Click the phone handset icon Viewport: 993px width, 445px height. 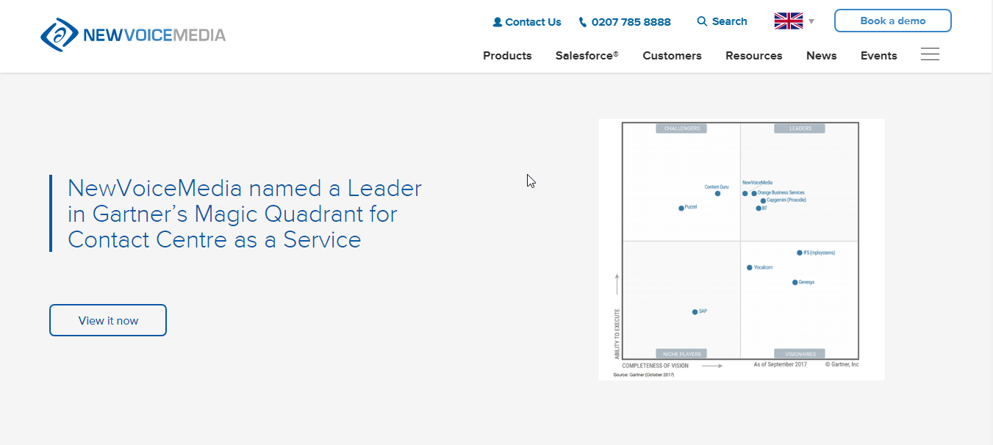(583, 22)
